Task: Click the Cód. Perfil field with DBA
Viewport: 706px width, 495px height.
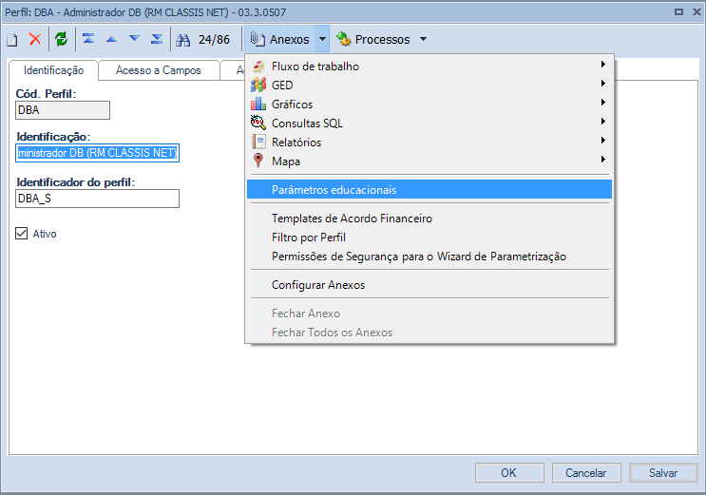Action: (63, 110)
